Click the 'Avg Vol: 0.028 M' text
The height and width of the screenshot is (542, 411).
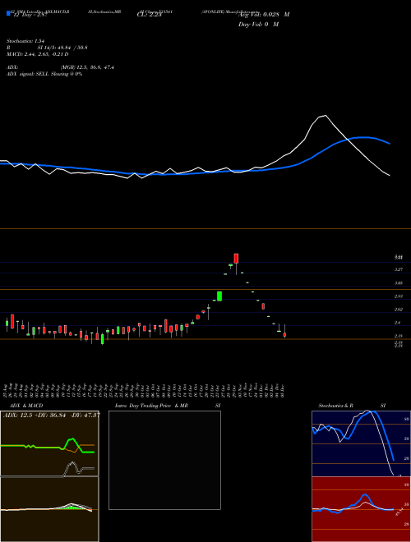pos(264,15)
